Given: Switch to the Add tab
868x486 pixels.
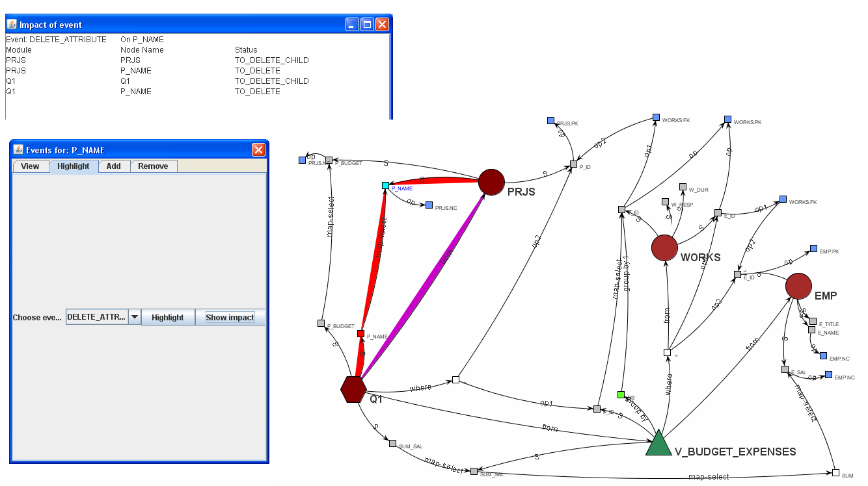Looking at the screenshot, I should point(113,166).
